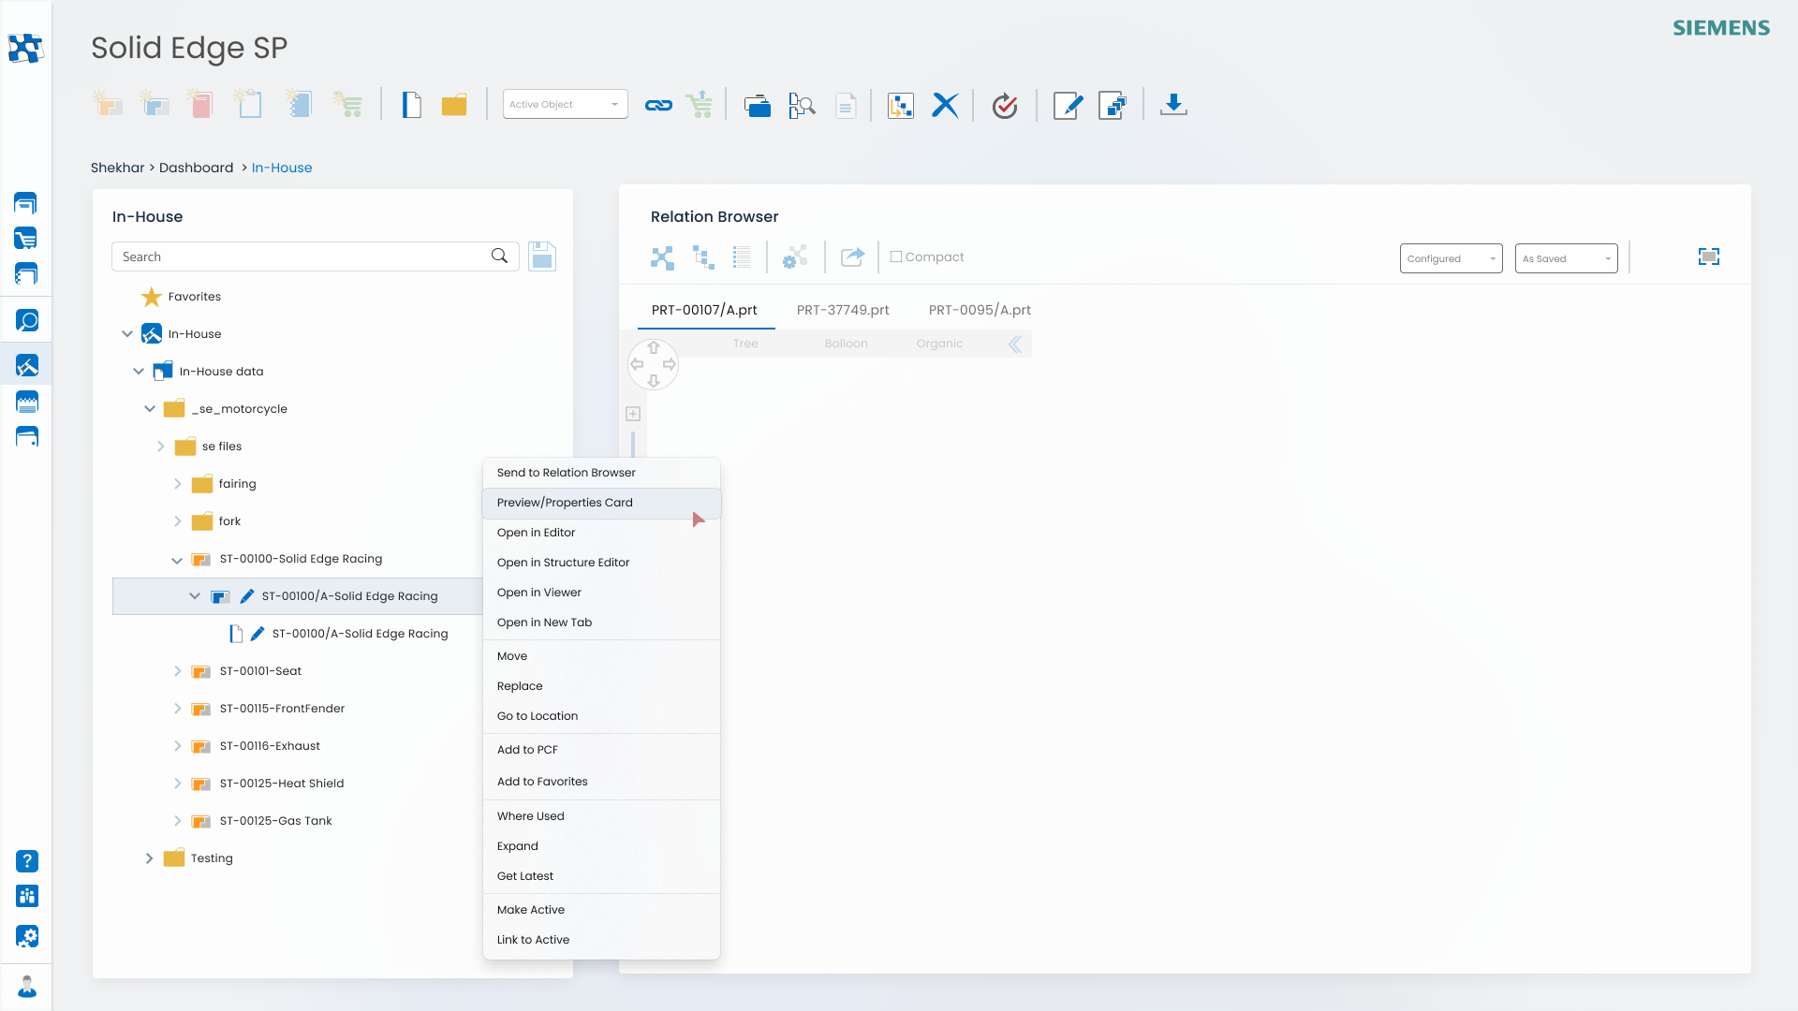1798x1011 pixels.
Task: Click the blank document toolbar icon
Action: pos(411,105)
